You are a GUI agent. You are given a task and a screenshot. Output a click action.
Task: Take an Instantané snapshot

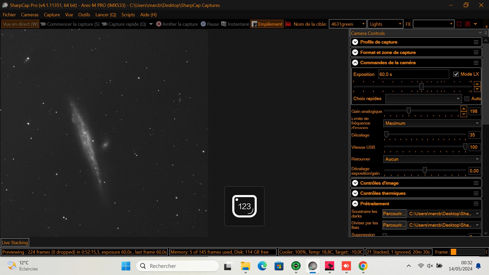pos(235,24)
